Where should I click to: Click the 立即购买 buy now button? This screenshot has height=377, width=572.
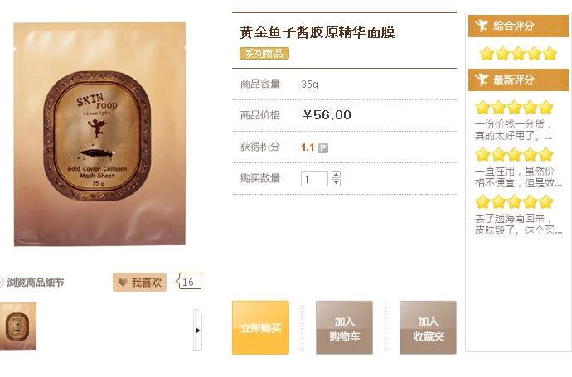pos(260,327)
